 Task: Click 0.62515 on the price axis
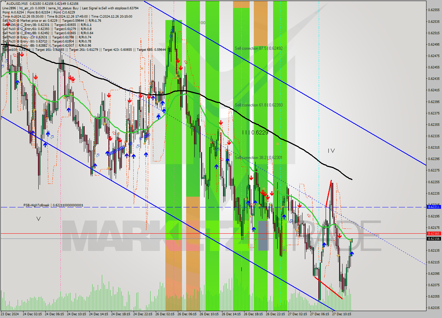434,33
